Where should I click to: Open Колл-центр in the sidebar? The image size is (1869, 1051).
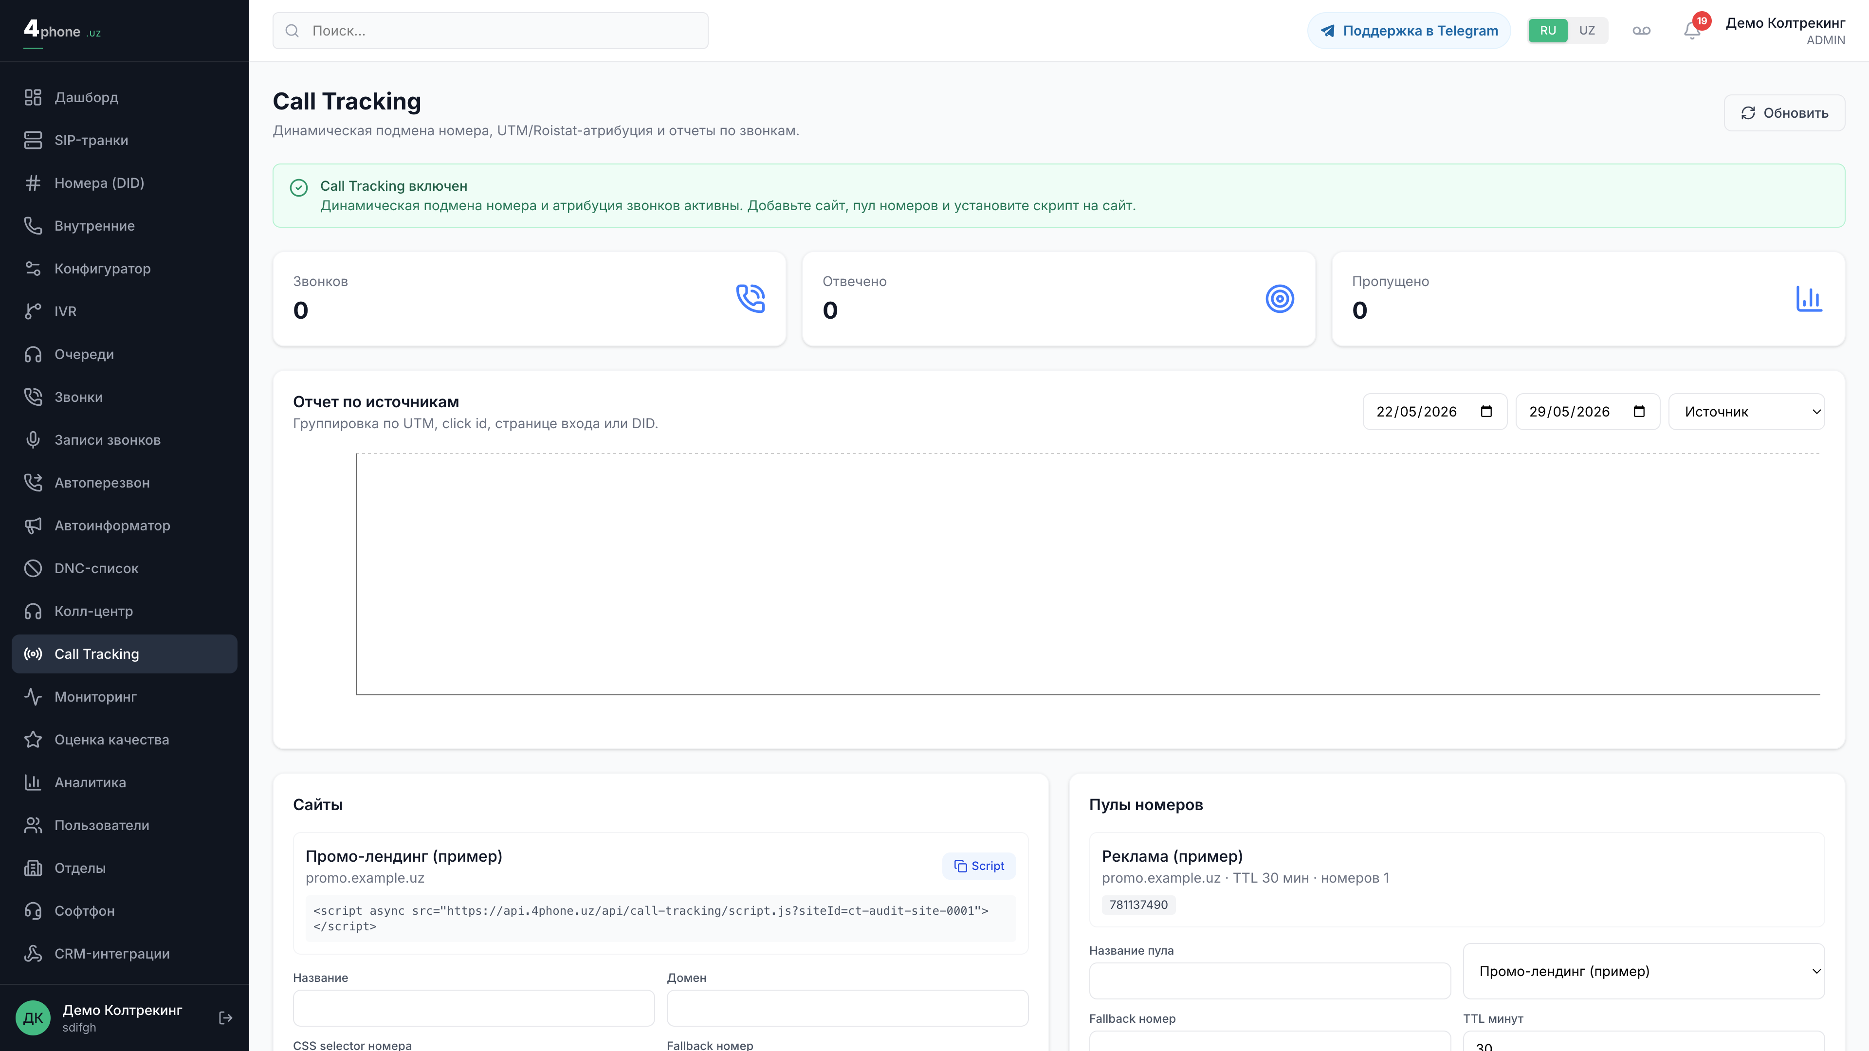tap(124, 611)
